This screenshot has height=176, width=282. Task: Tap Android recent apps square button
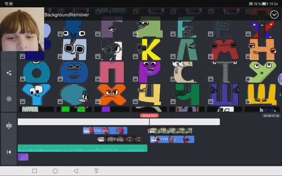pyautogui.click(x=35, y=171)
